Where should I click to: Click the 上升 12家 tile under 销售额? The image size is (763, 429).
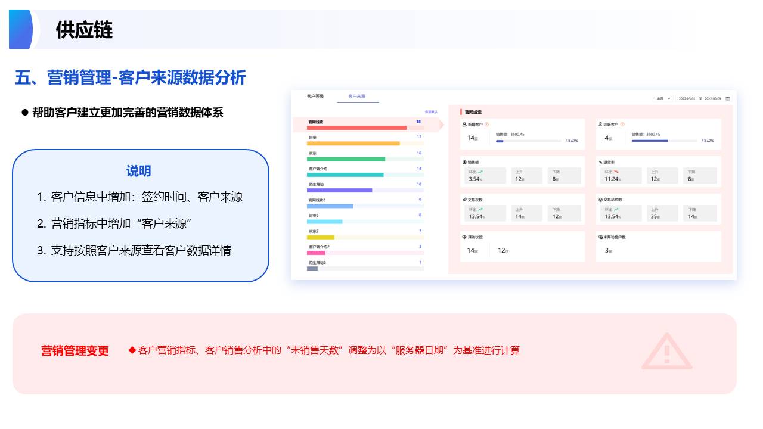pyautogui.click(x=526, y=176)
